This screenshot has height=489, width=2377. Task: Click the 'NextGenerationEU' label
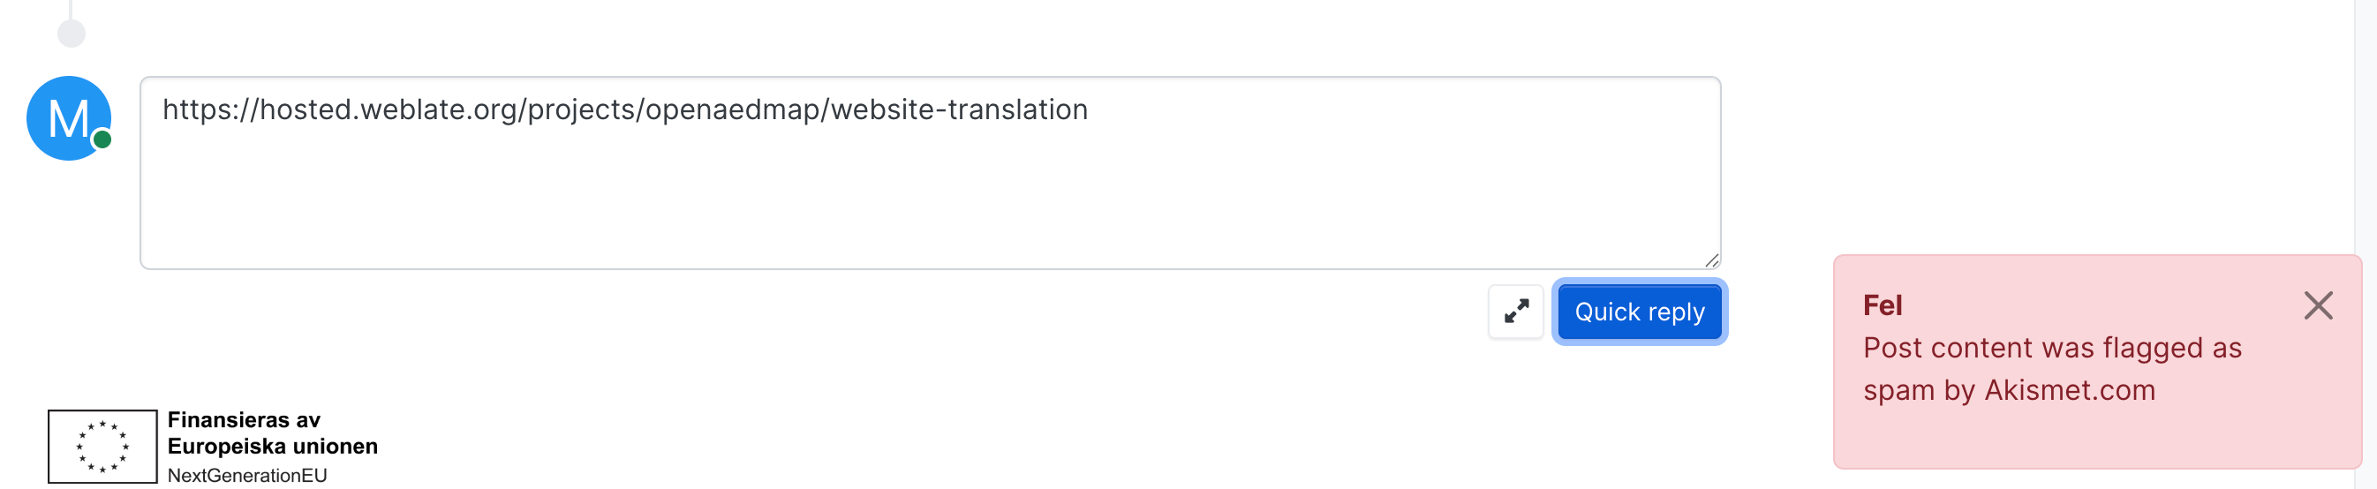[x=247, y=475]
